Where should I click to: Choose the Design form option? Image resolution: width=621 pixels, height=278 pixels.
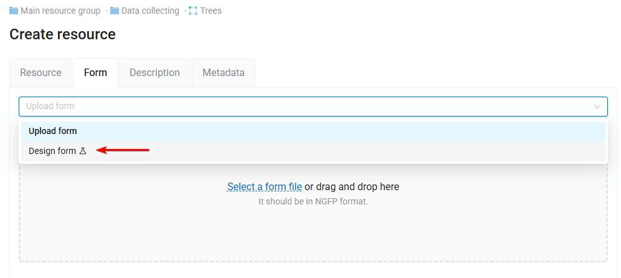click(52, 151)
